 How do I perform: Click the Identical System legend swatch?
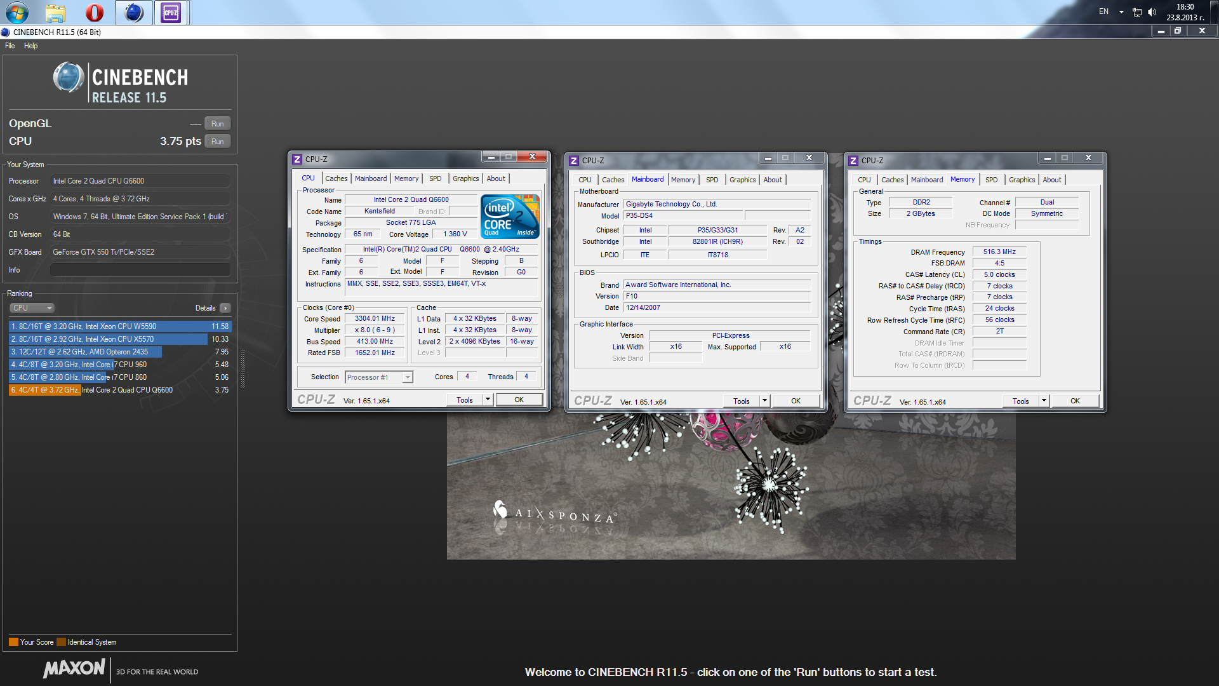point(61,642)
